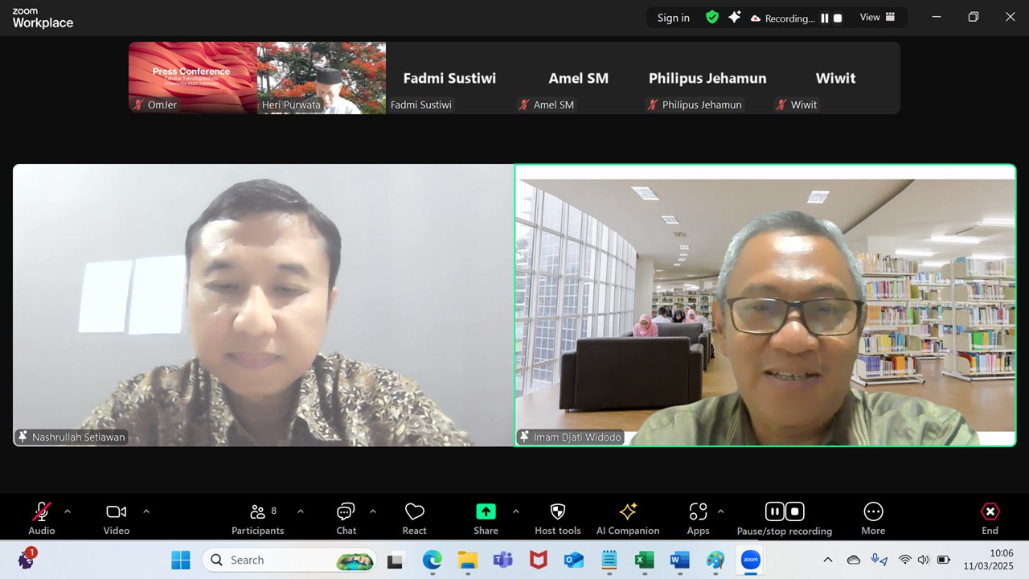Click muted mic icon beside OmJer
Image resolution: width=1029 pixels, height=579 pixels.
pos(138,105)
